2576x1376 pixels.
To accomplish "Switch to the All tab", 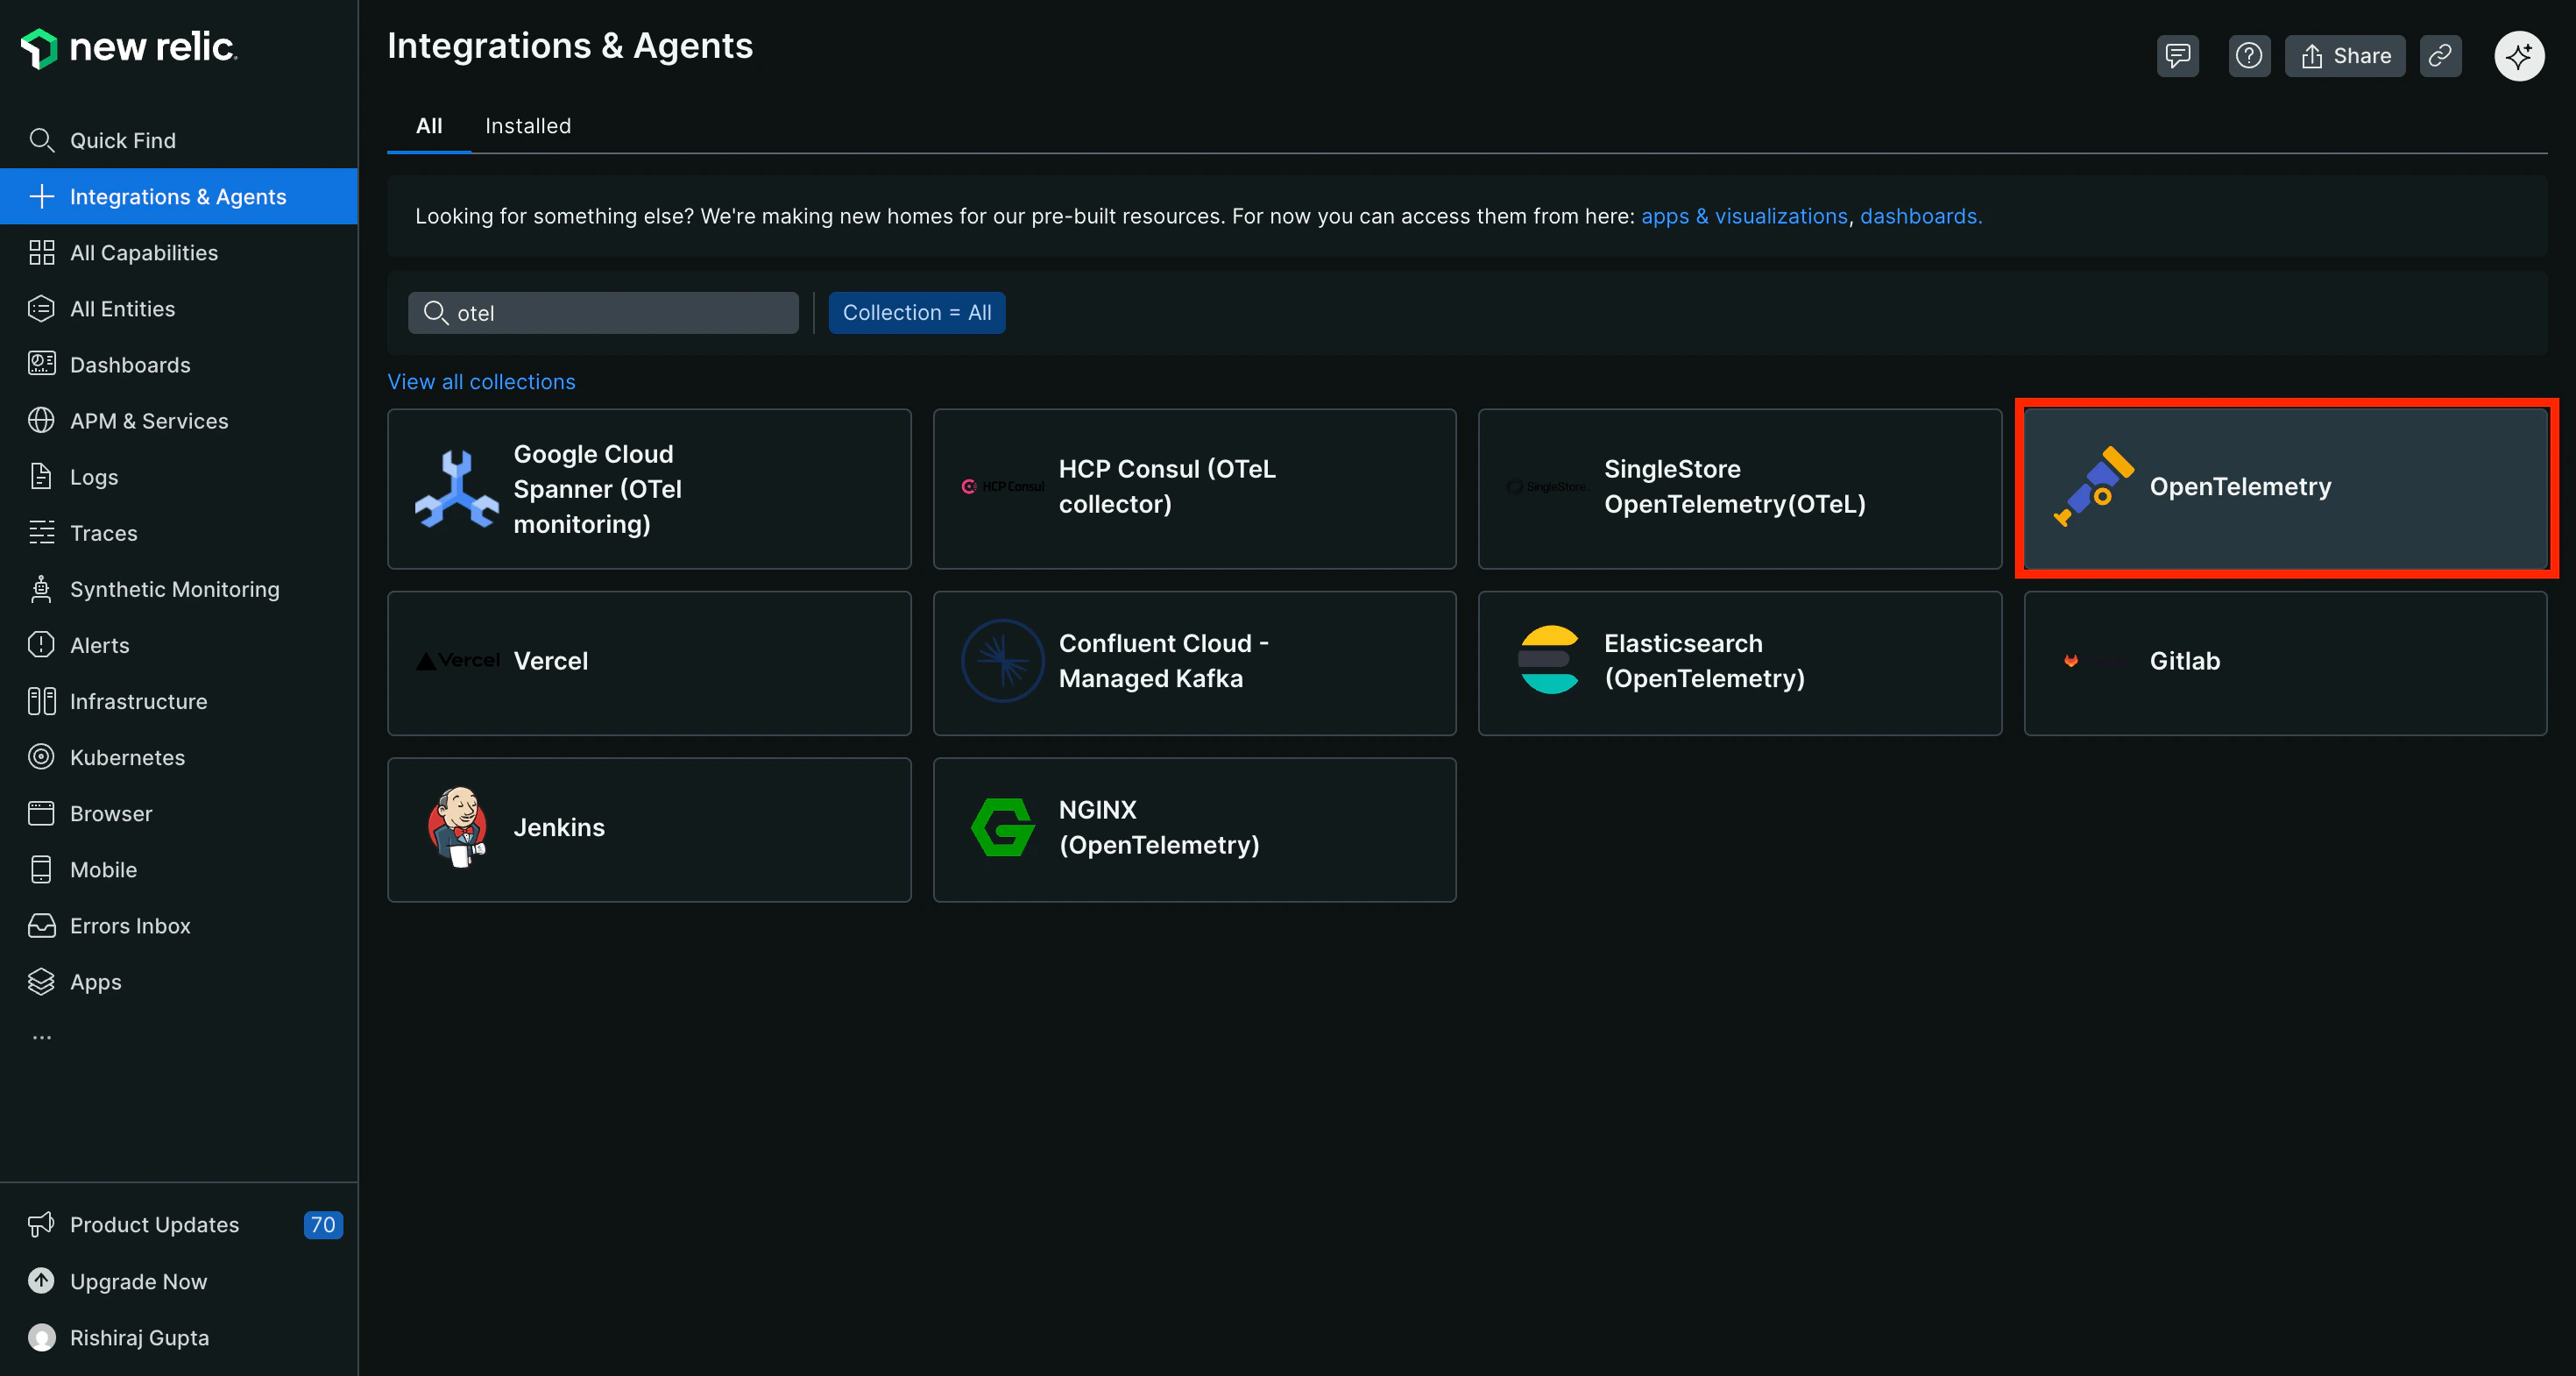I will [429, 126].
